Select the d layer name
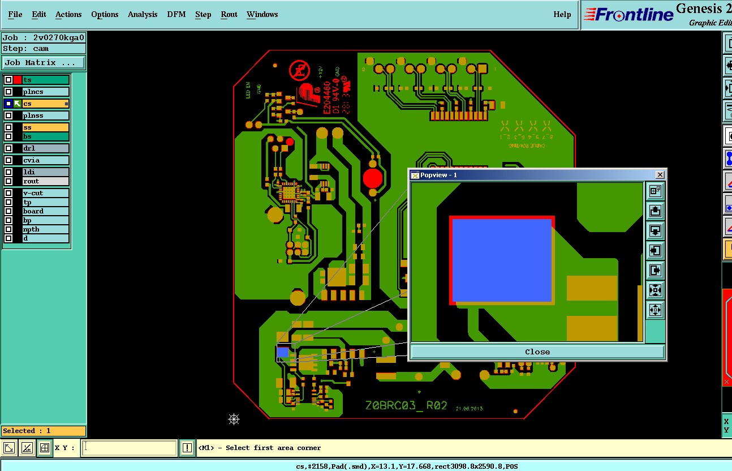The width and height of the screenshot is (732, 471). (x=46, y=238)
